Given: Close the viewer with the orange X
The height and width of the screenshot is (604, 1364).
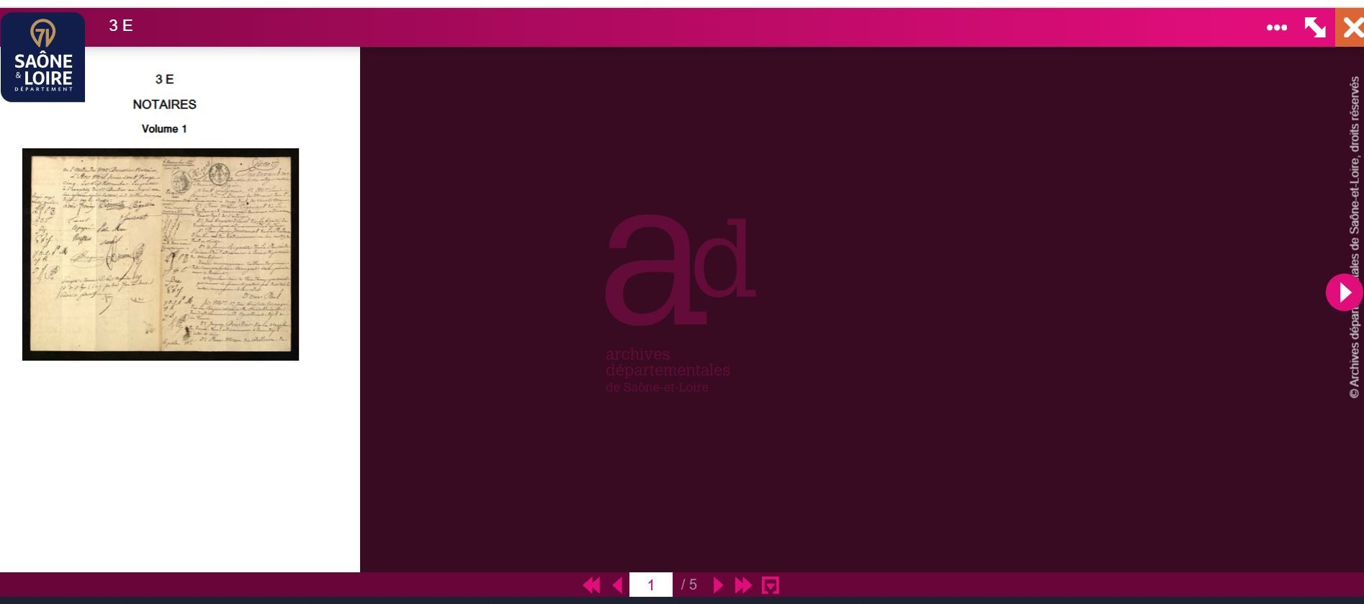Looking at the screenshot, I should tap(1352, 28).
